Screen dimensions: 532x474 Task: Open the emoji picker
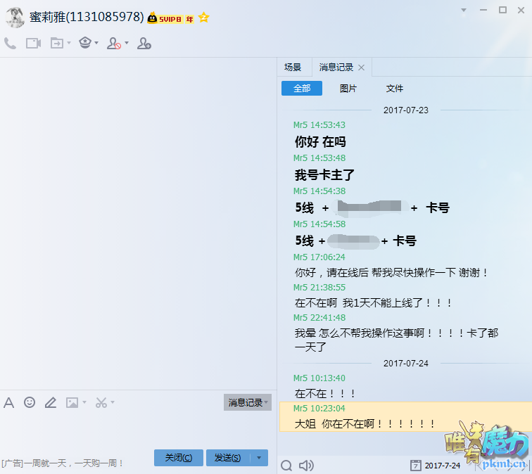coord(30,402)
